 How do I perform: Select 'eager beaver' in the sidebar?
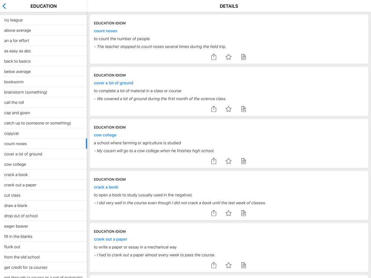click(x=16, y=226)
